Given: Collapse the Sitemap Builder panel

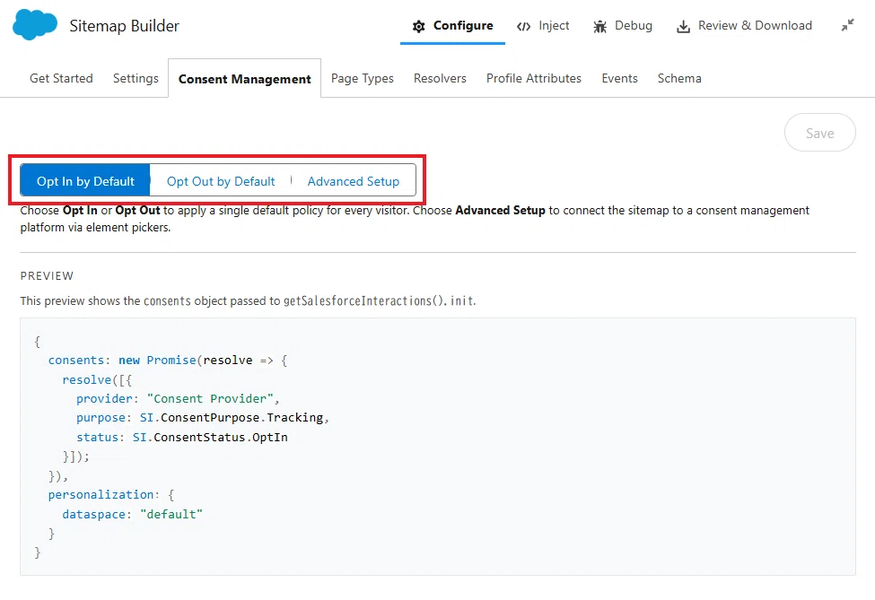Looking at the screenshot, I should coord(848,25).
